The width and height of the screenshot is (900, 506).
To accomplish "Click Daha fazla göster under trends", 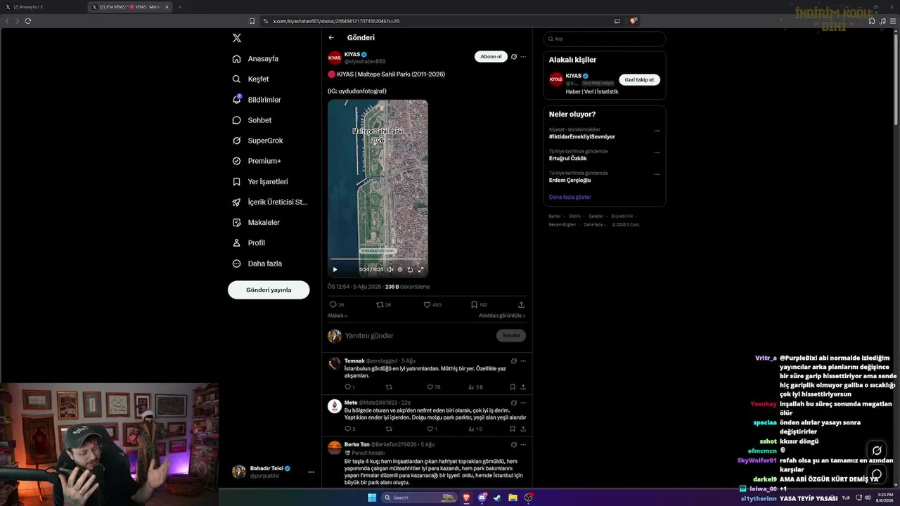I will 570,197.
